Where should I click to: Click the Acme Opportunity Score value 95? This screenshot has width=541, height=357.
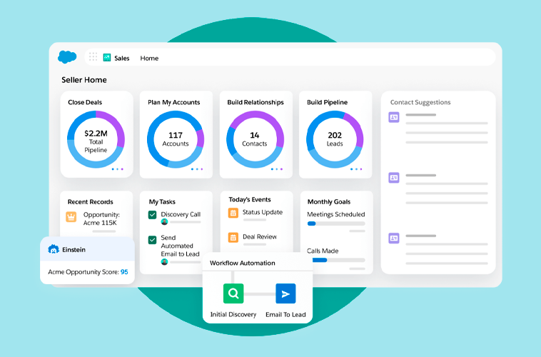click(124, 272)
